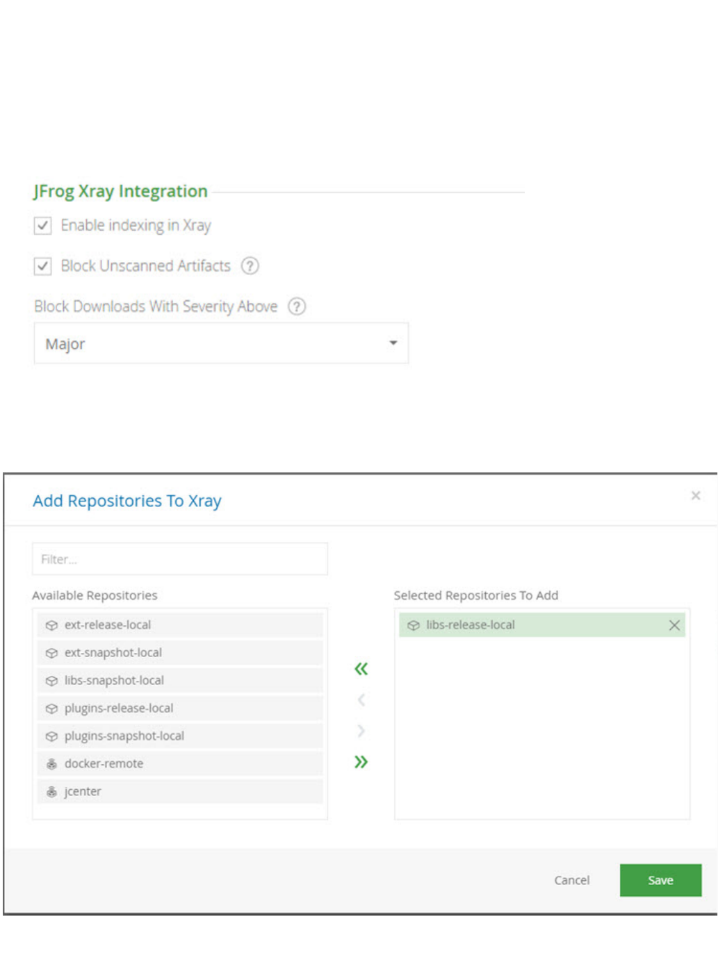Click the docker-remote repository icon

51,764
